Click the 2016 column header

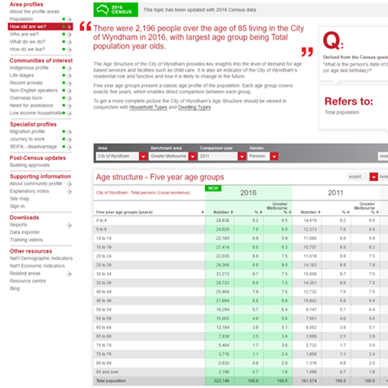(x=248, y=193)
